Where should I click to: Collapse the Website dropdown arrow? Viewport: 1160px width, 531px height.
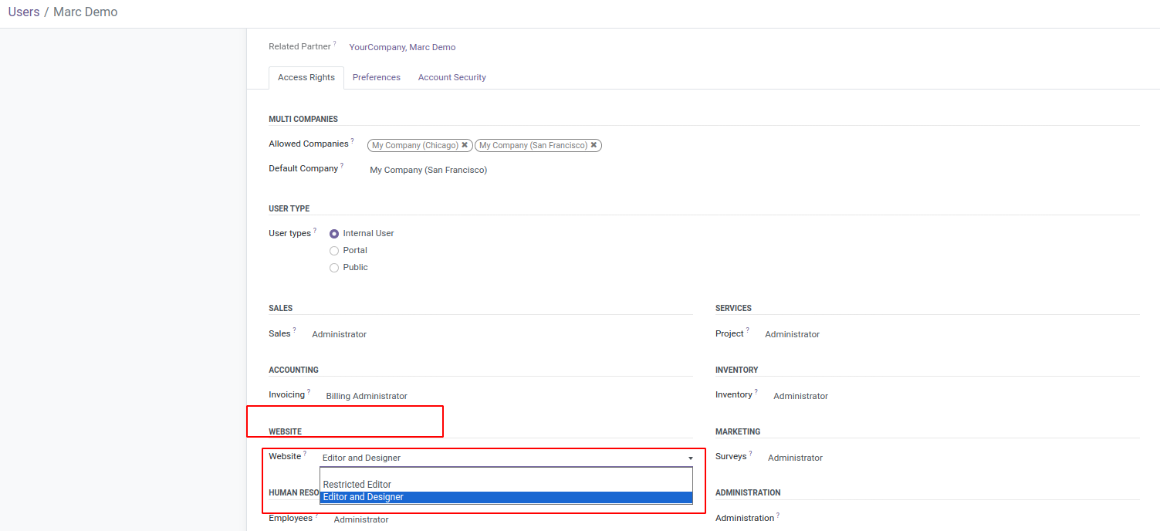coord(690,458)
